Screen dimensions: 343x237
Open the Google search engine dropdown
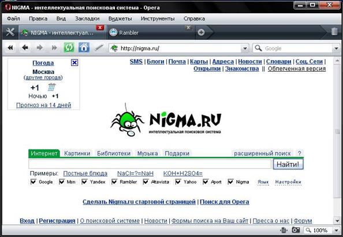336,48
